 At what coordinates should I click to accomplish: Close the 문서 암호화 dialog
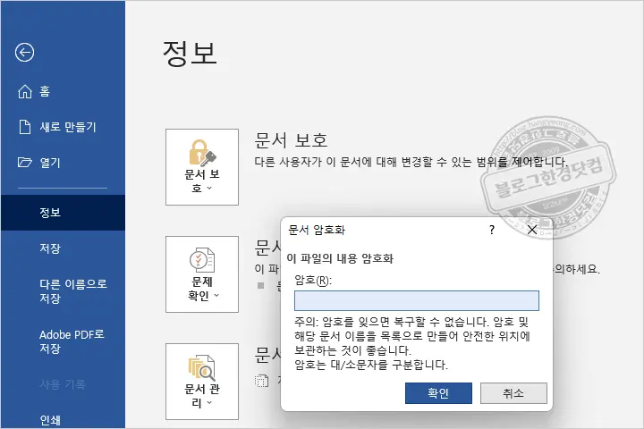point(532,230)
